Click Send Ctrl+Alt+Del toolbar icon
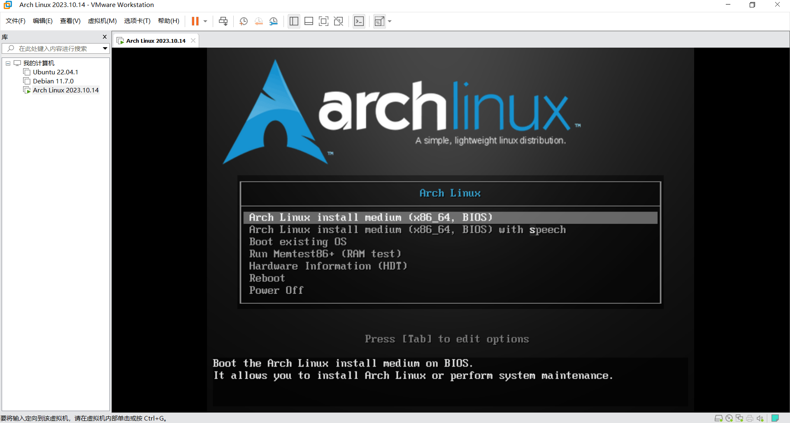790x423 pixels. [223, 21]
